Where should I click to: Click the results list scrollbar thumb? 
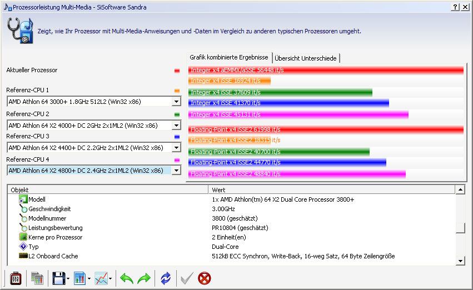click(460, 228)
